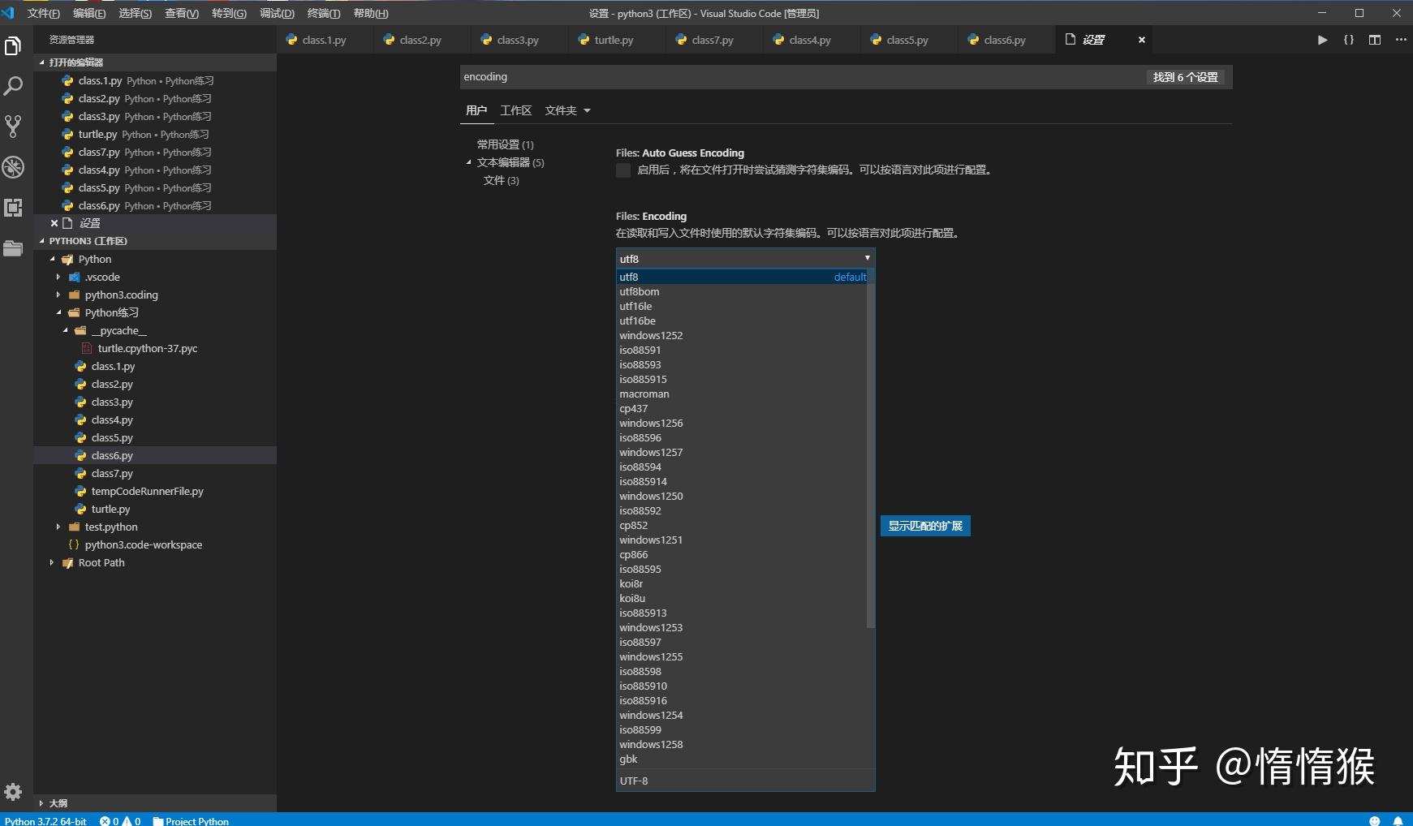Open the Files Encoding combo box
This screenshot has height=826, width=1413.
745,259
